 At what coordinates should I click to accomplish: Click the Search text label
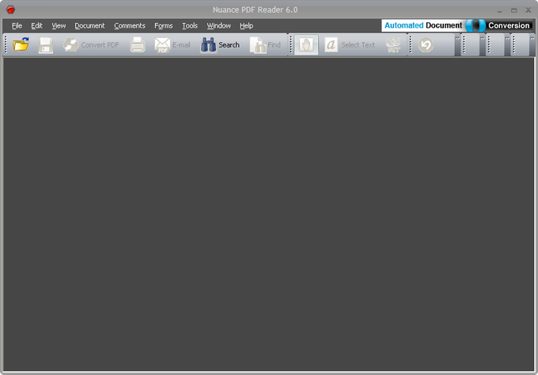pos(229,45)
